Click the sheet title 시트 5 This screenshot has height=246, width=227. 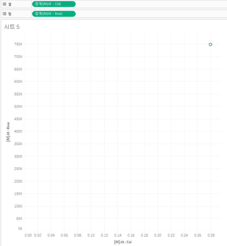pyautogui.click(x=12, y=27)
